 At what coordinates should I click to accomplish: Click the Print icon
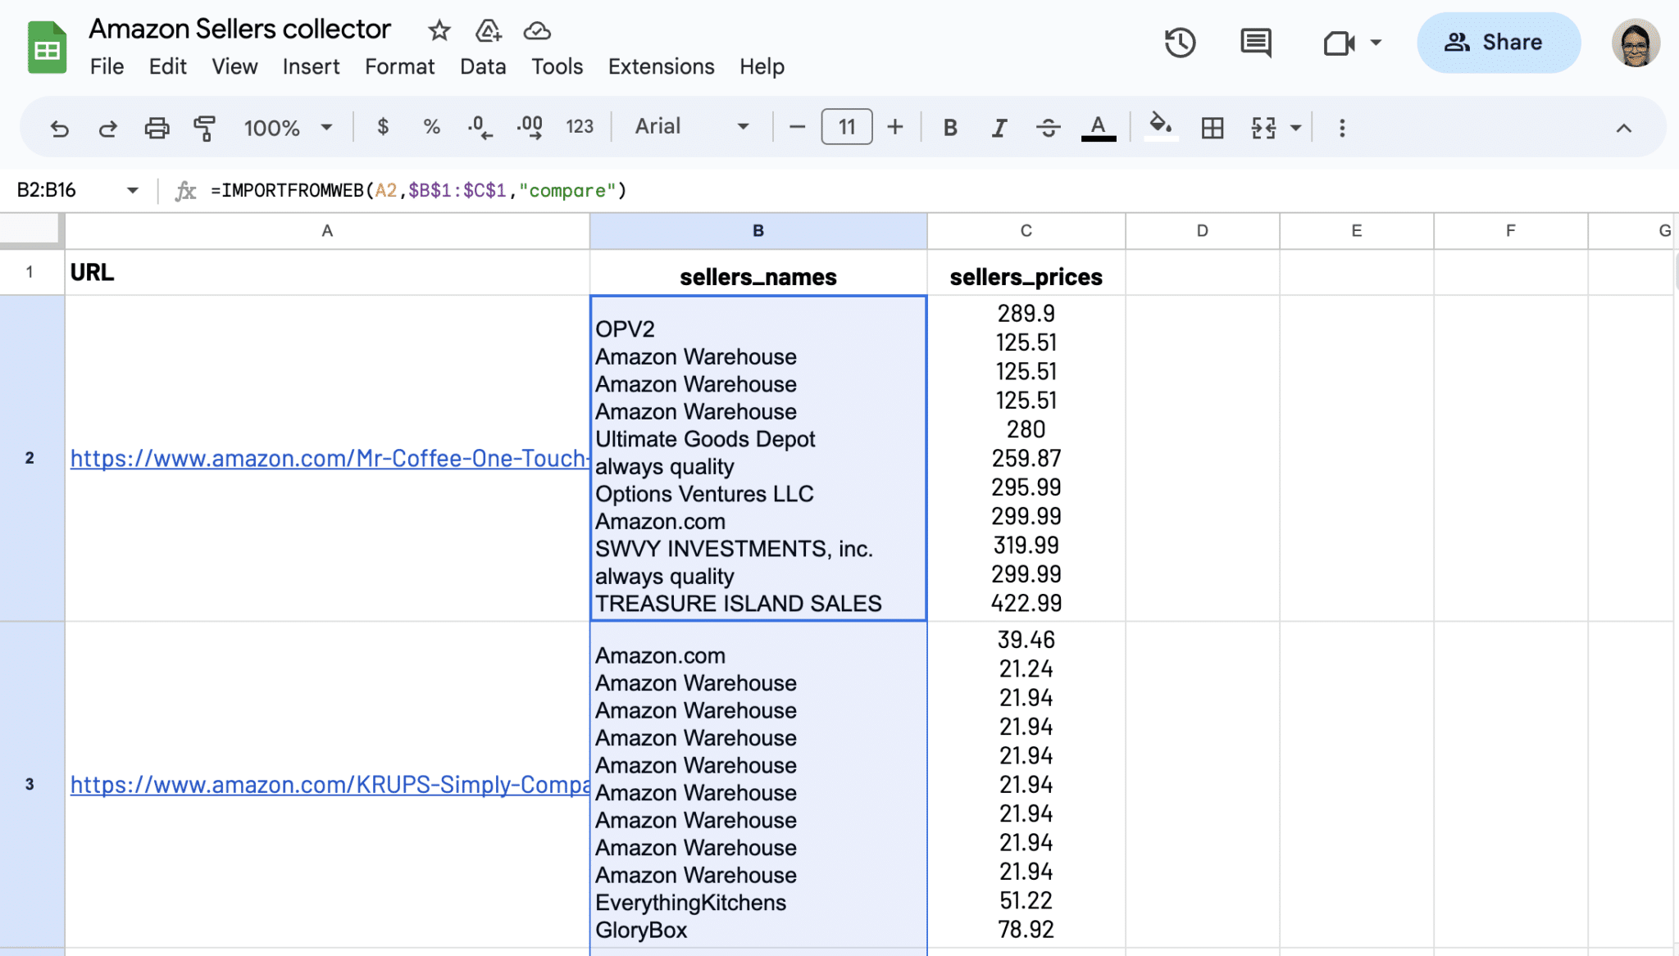(157, 127)
